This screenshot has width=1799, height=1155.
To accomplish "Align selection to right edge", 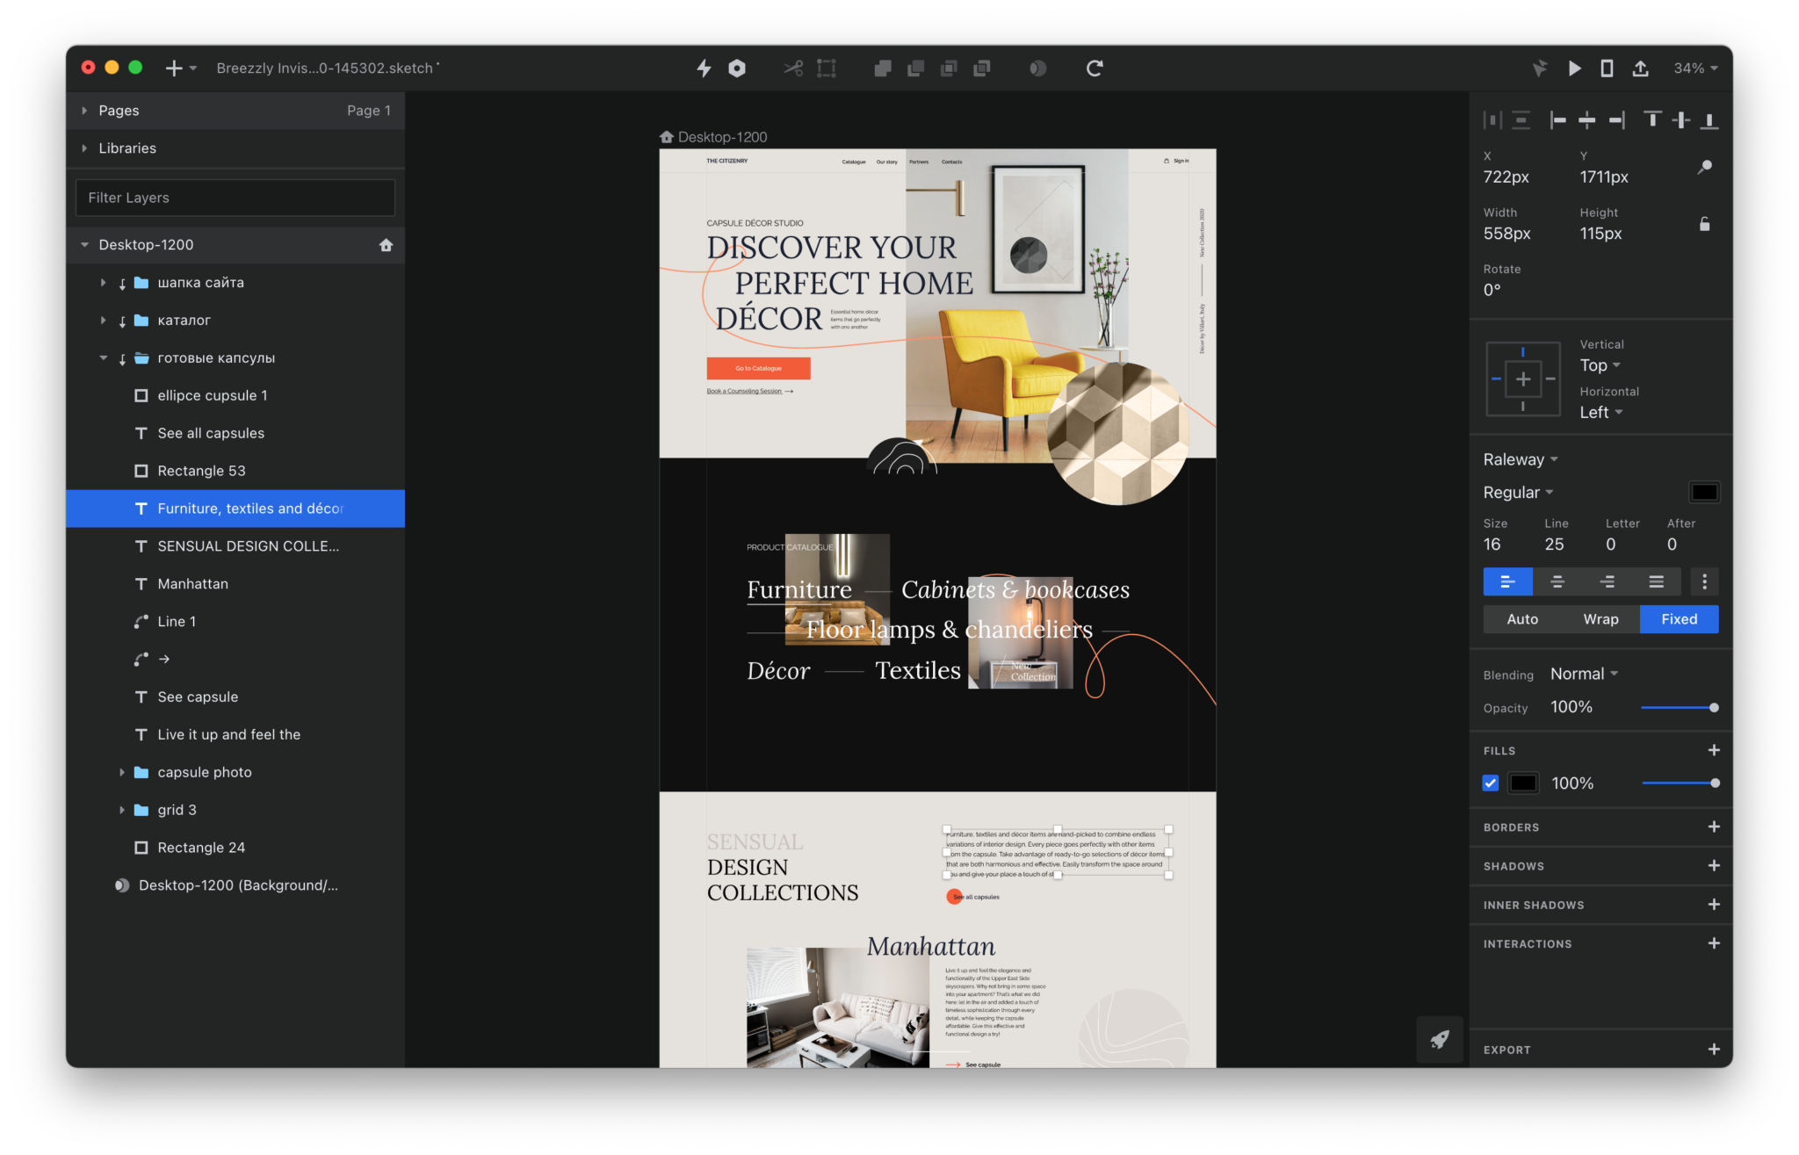I will pyautogui.click(x=1617, y=120).
